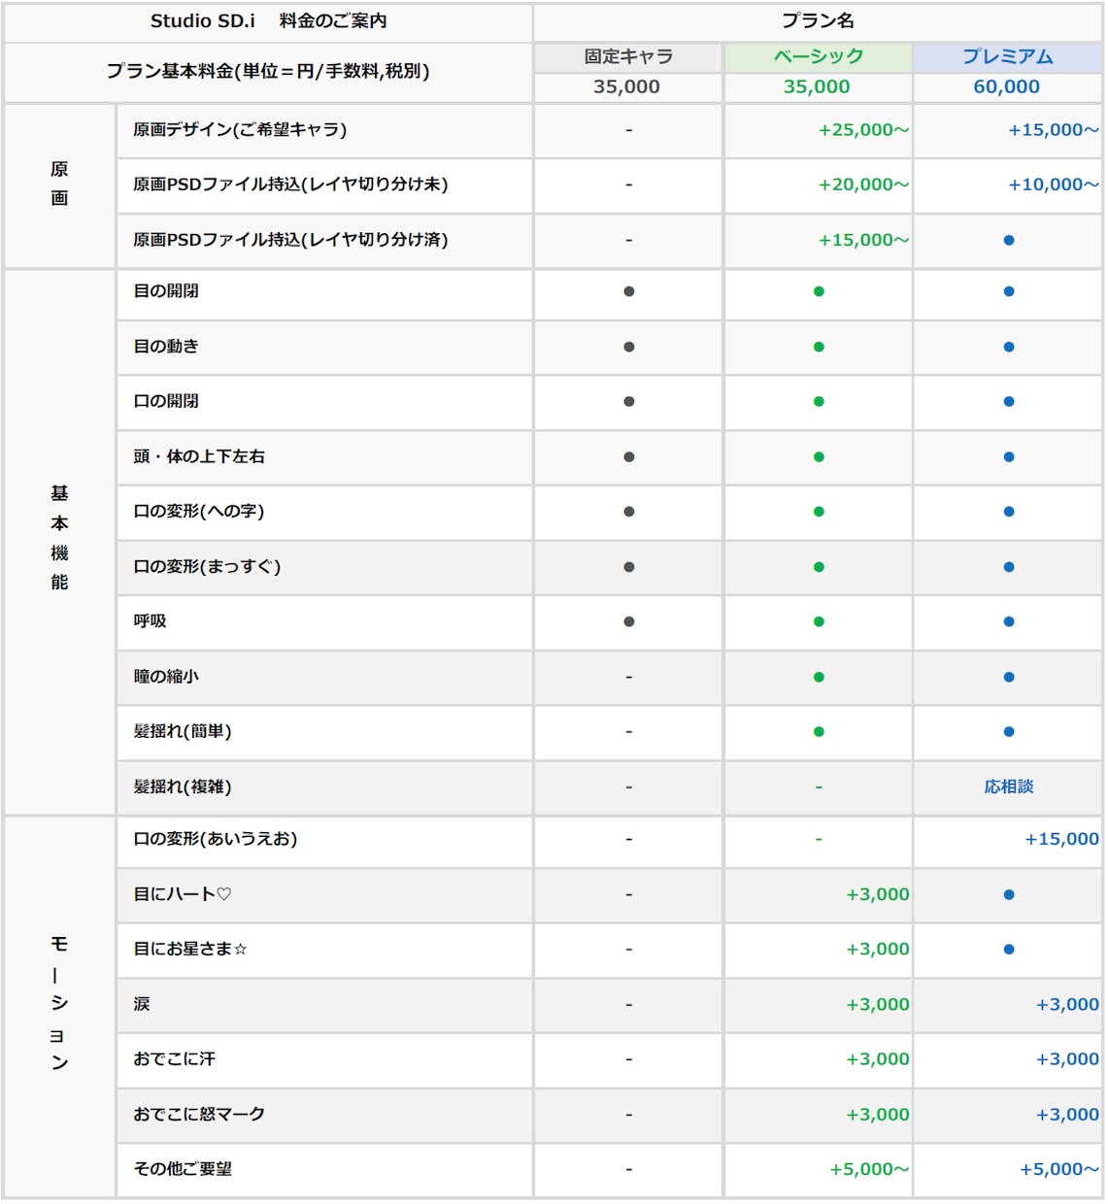Screen dimensions: 1108x1204
Task: Click the '目の動き' feature label
Action: coord(166,346)
